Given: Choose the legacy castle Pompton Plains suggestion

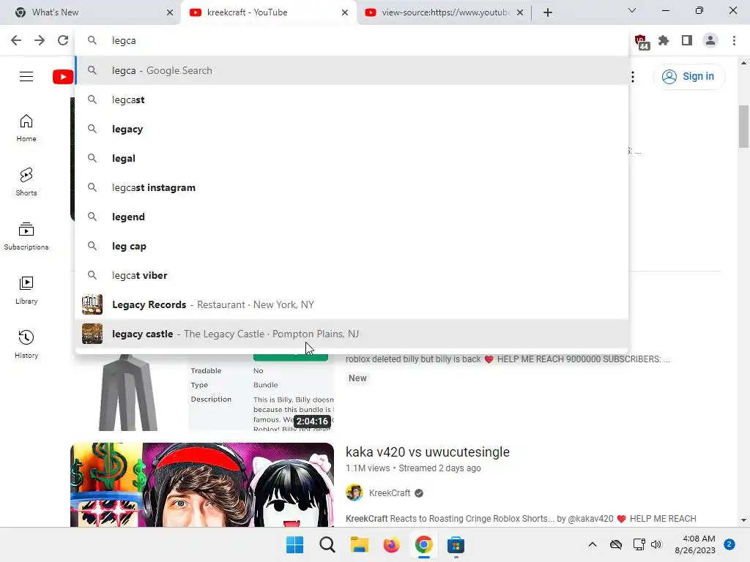Looking at the screenshot, I should click(352, 334).
